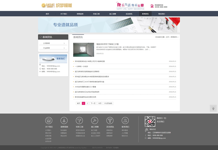The image size is (218, 150).
Task: Click the back-to-top arrow button
Action: 213,108
